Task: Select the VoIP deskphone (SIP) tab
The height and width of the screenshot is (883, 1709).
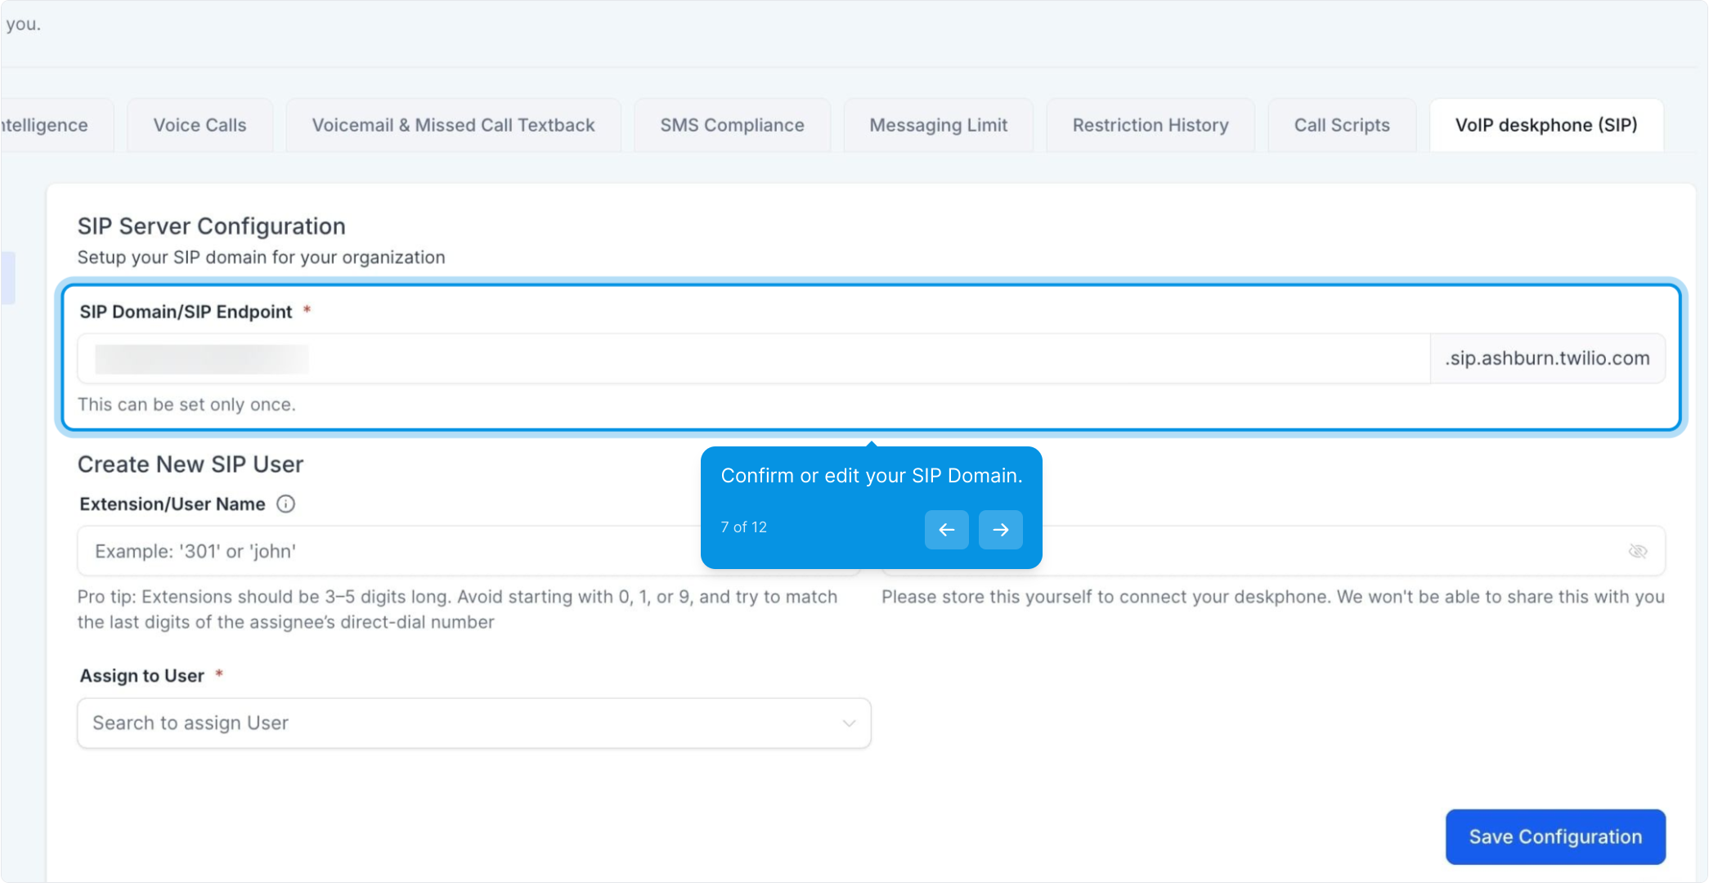Action: coord(1545,125)
